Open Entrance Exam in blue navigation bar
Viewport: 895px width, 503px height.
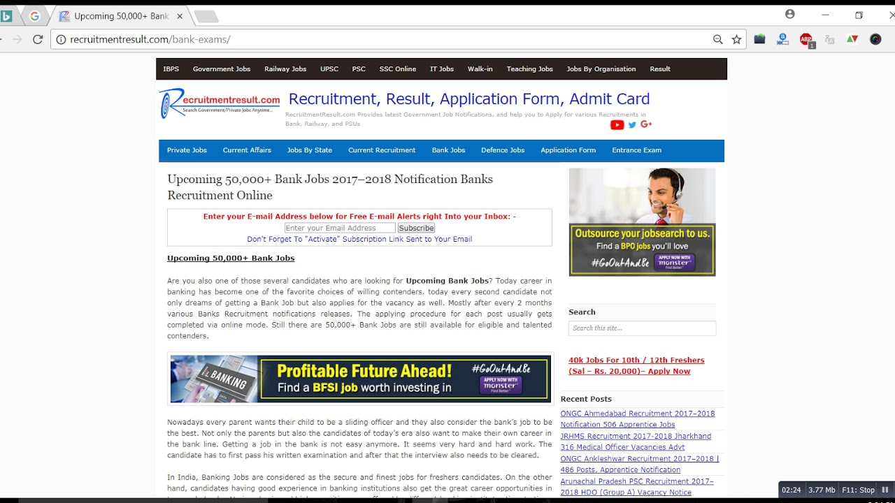pos(636,150)
